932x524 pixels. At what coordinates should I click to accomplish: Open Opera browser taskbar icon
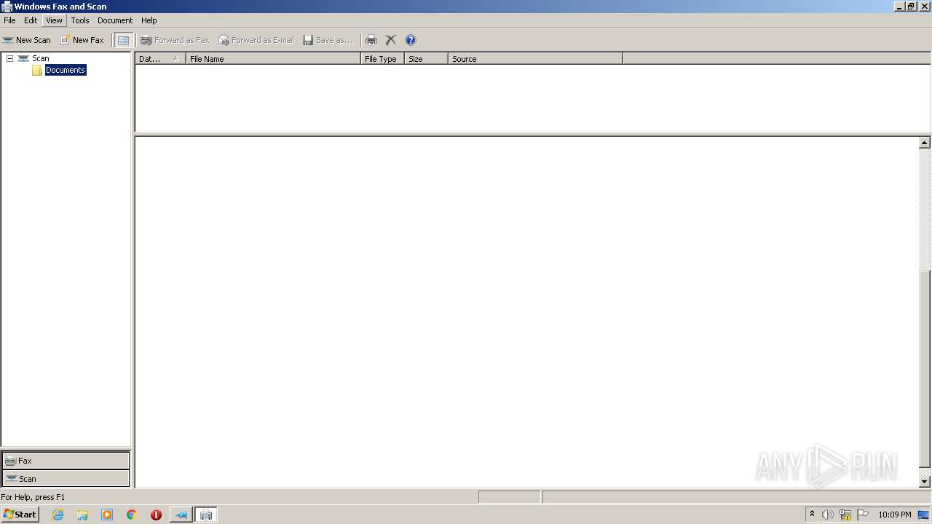coord(156,515)
